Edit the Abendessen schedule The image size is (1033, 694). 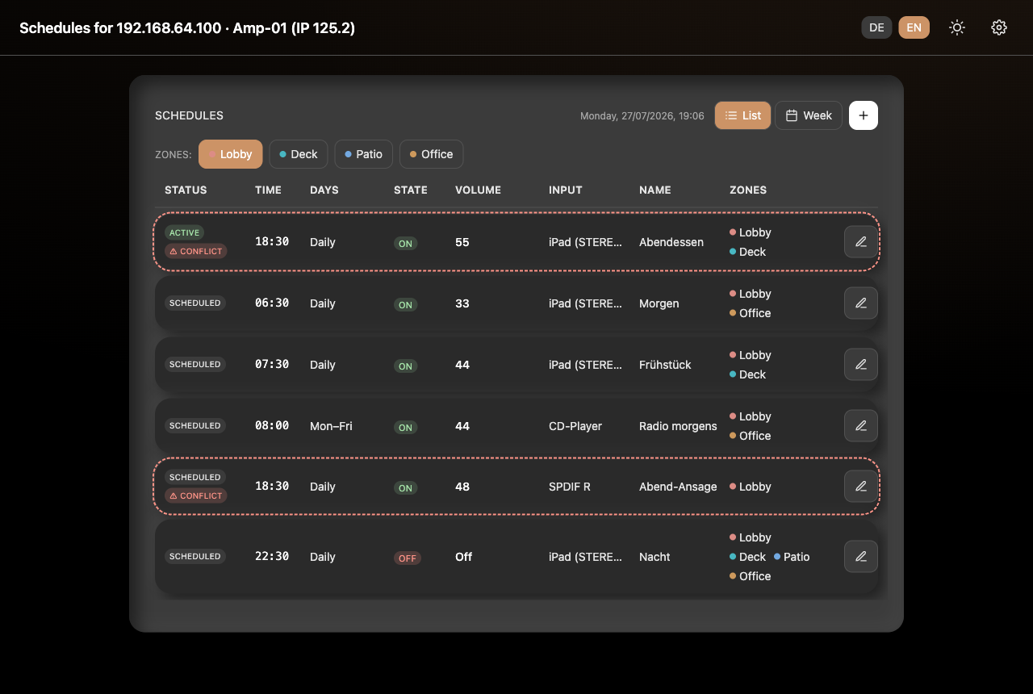pyautogui.click(x=861, y=242)
